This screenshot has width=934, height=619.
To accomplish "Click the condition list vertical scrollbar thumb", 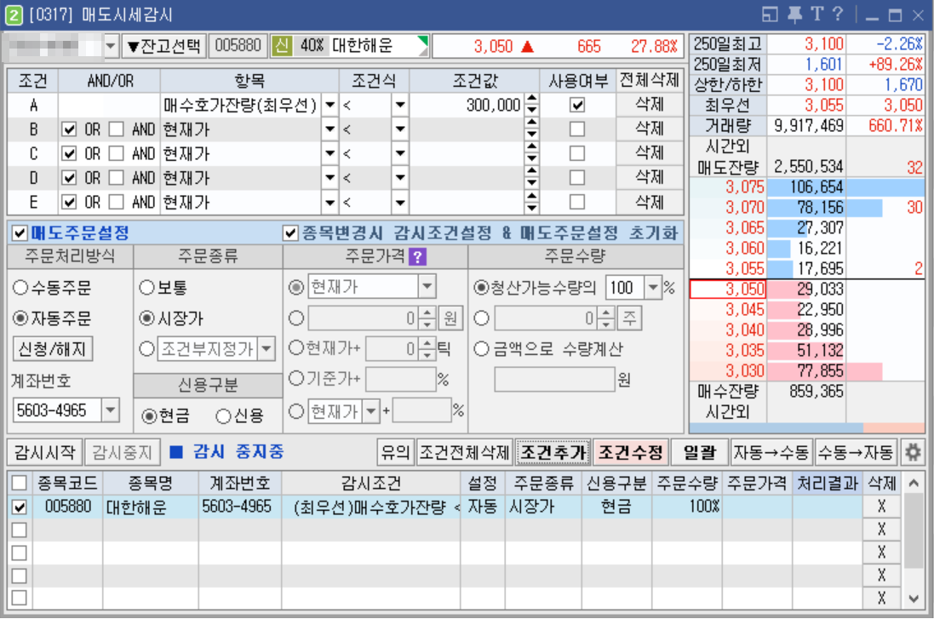I will (914, 530).
